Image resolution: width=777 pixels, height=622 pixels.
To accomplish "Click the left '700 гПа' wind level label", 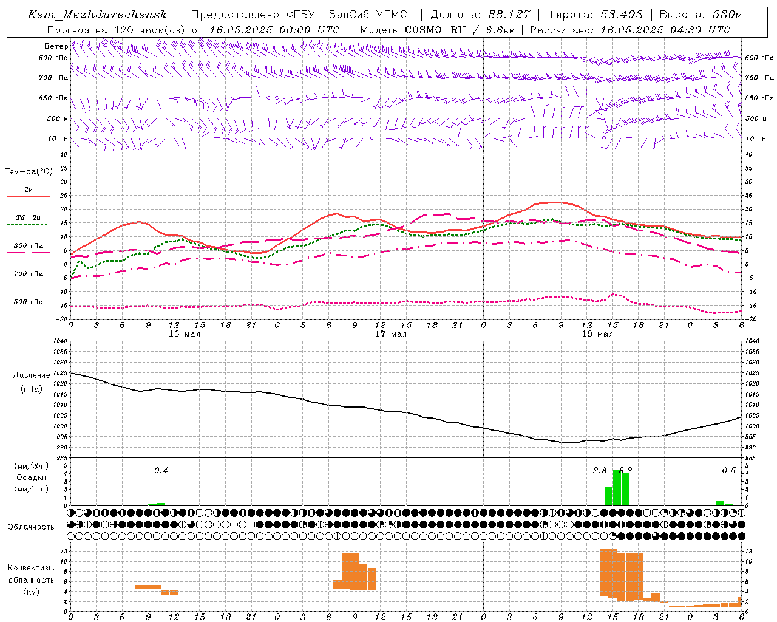I will [x=53, y=78].
